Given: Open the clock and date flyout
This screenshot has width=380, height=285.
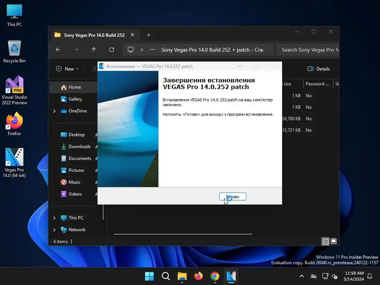Looking at the screenshot, I should coord(354,276).
